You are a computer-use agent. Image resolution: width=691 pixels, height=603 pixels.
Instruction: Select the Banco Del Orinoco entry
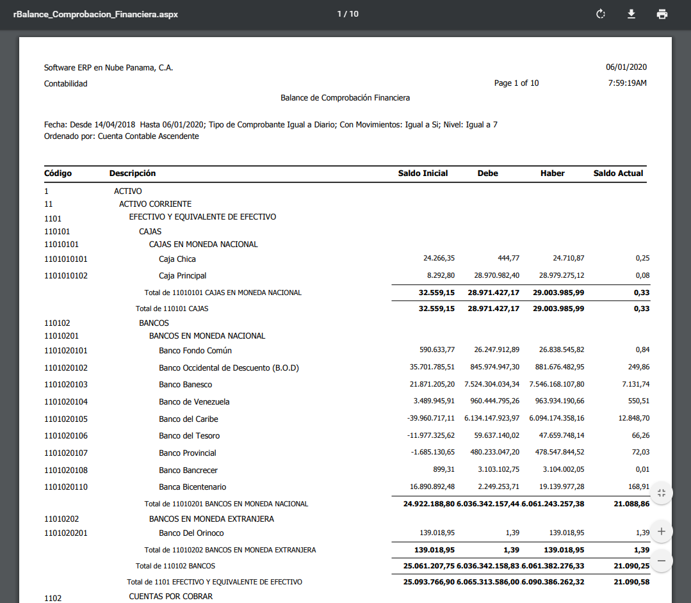(191, 533)
